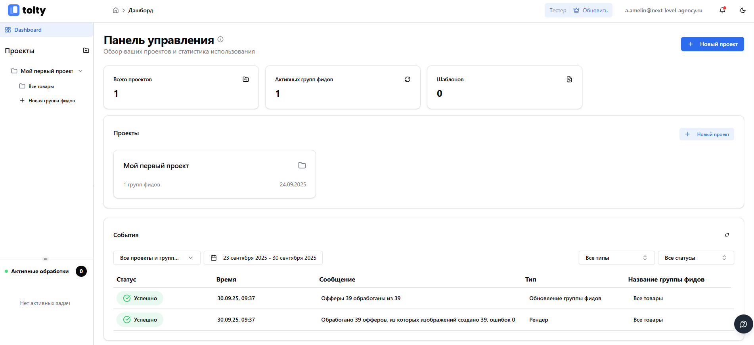This screenshot has width=754, height=345.
Task: Open Все проекты и группы dropdown
Action: coord(157,258)
